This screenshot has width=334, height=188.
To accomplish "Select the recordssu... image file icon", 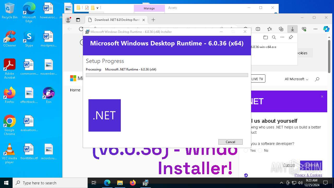I will (49, 152).
